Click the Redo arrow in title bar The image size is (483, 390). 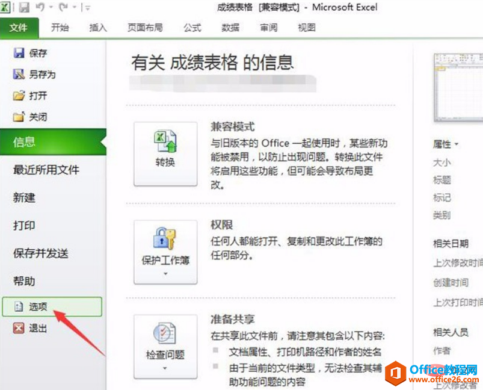pos(63,7)
